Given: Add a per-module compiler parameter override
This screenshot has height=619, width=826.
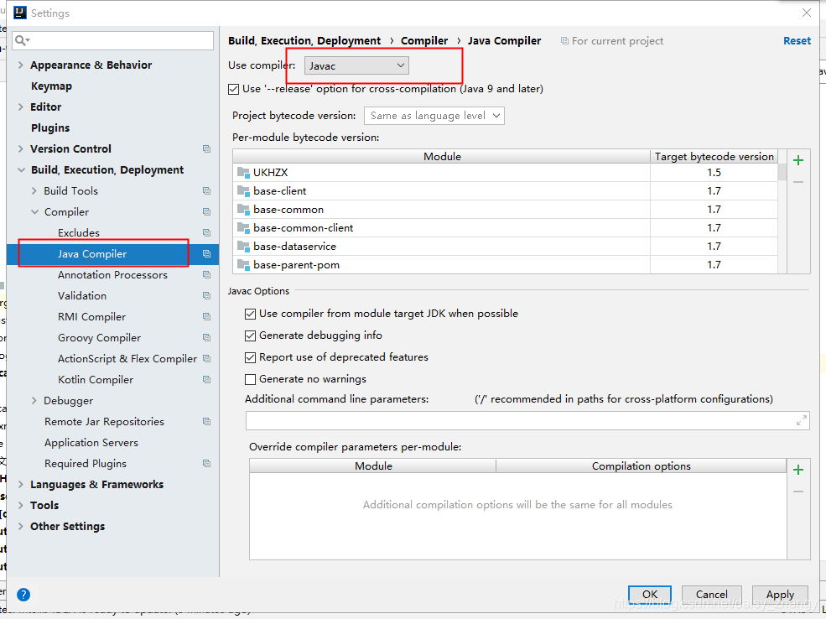Looking at the screenshot, I should coord(798,470).
